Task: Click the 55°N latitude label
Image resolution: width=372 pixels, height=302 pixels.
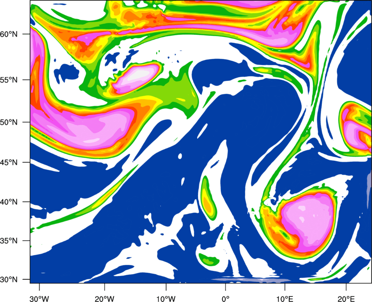Action: (x=9, y=80)
